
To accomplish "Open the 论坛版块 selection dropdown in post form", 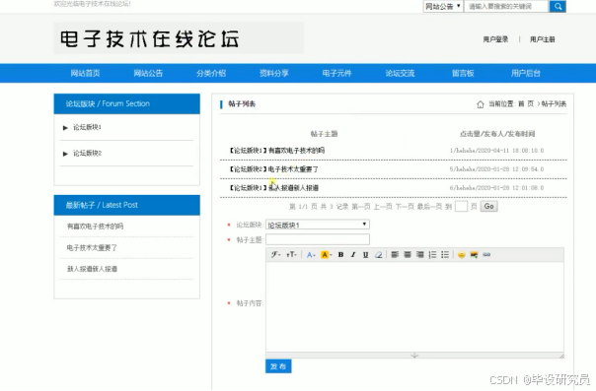I will tap(318, 225).
